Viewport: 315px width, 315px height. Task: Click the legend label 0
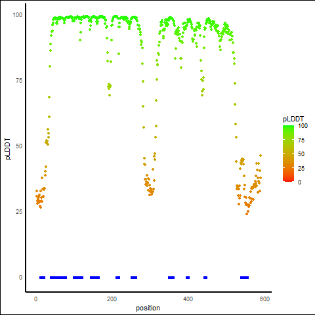click(299, 182)
